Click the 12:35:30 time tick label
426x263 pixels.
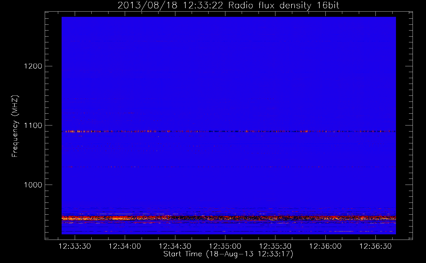(275, 246)
